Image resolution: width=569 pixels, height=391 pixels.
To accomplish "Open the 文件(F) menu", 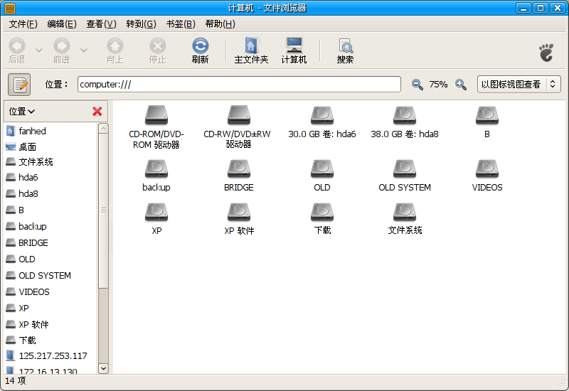I will point(23,24).
